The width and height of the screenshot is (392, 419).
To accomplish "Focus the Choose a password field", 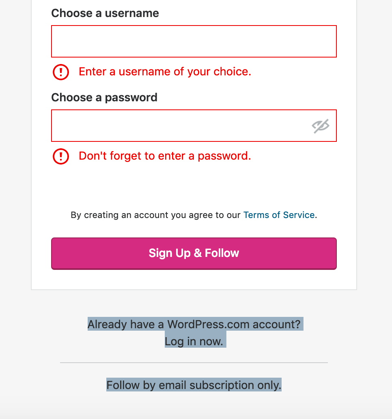I will coord(179,126).
